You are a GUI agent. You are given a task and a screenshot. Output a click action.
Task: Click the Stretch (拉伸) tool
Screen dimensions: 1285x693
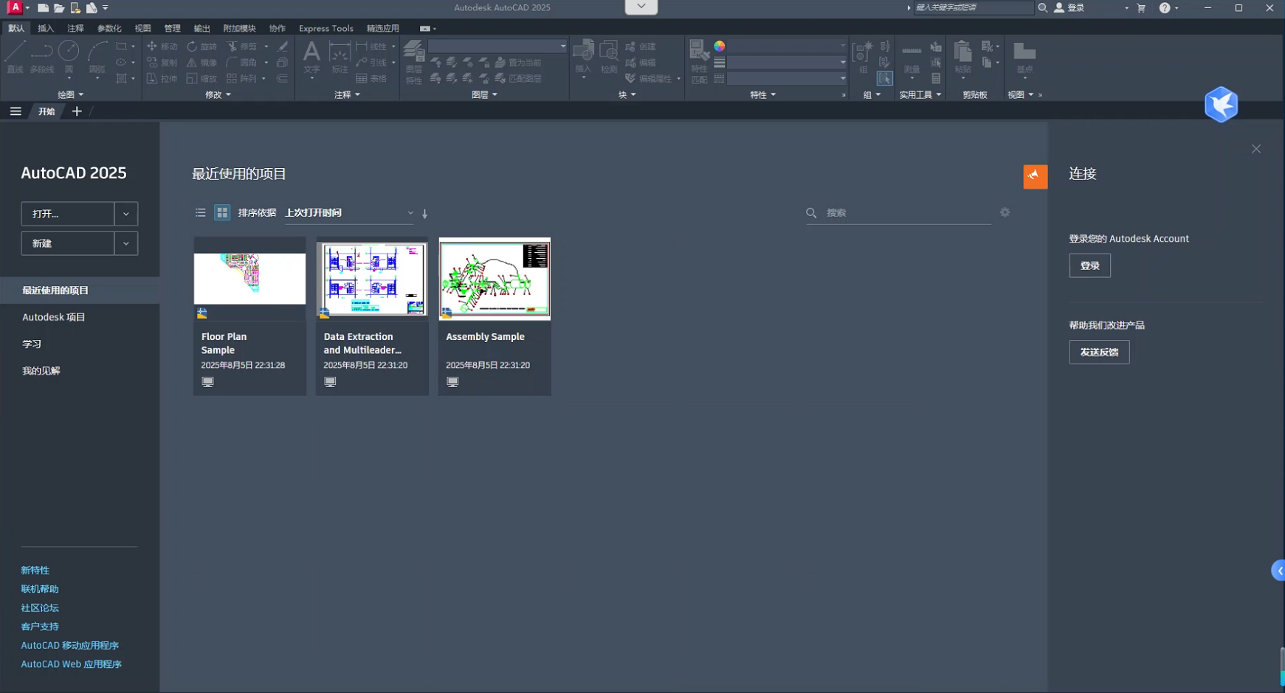[x=162, y=78]
